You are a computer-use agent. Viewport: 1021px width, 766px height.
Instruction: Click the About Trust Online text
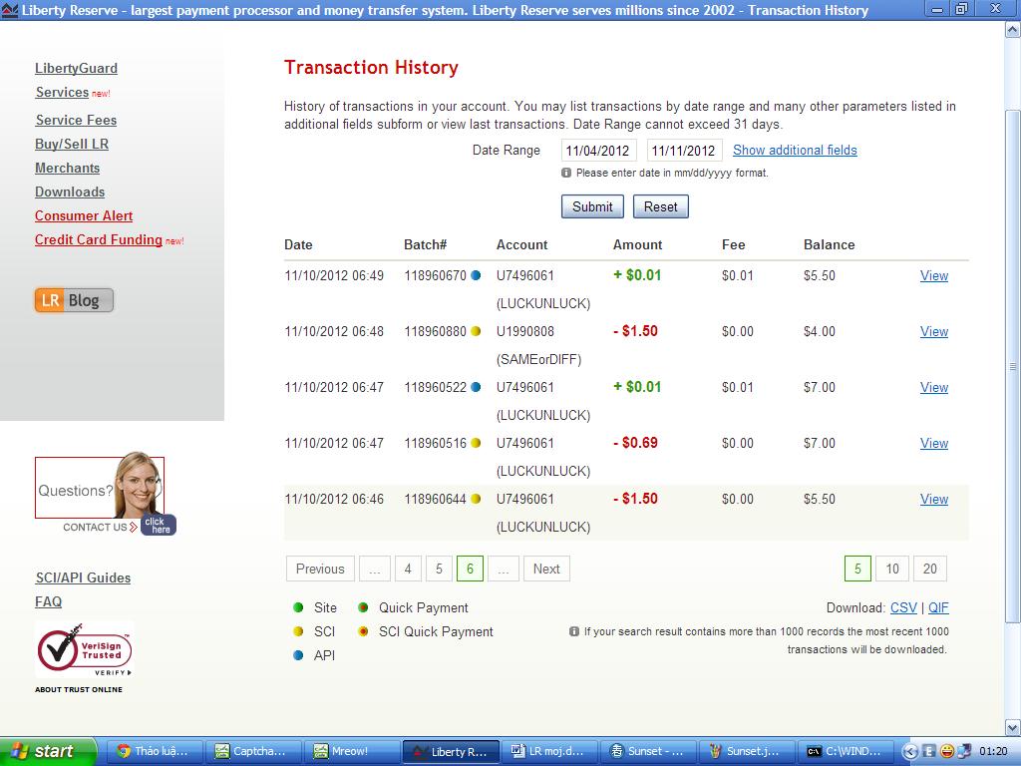(x=79, y=689)
